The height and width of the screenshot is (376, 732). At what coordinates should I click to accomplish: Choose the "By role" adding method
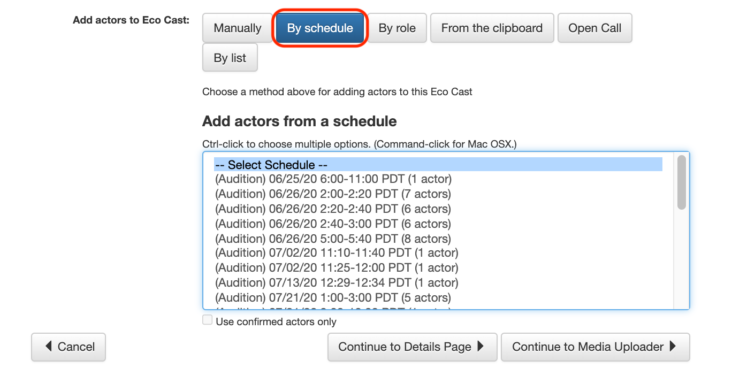click(397, 28)
